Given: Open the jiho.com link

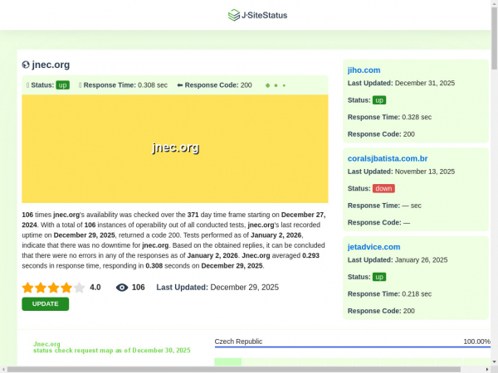Looking at the screenshot, I should [364, 70].
